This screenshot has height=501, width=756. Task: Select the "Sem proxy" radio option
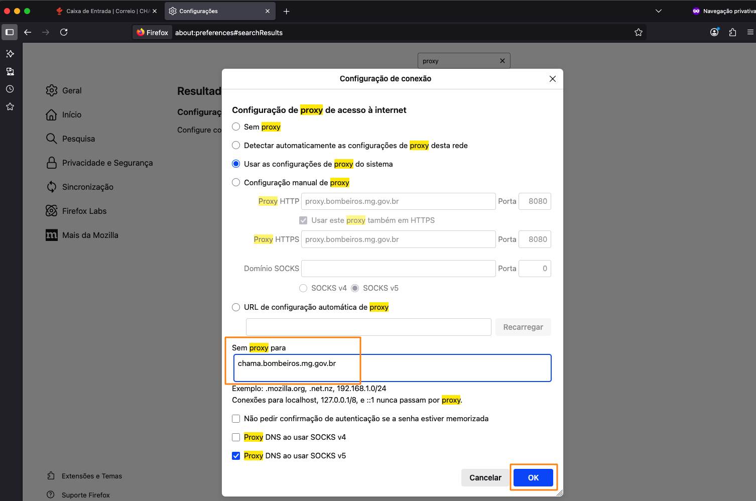pyautogui.click(x=236, y=127)
